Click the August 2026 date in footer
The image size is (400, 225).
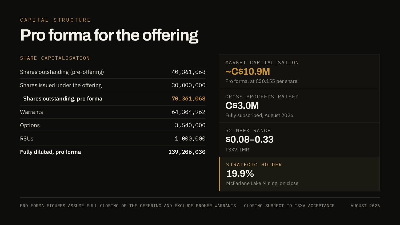tap(365, 206)
